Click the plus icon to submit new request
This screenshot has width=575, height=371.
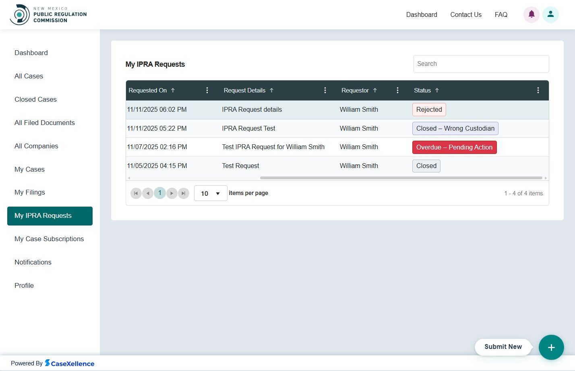tap(551, 347)
